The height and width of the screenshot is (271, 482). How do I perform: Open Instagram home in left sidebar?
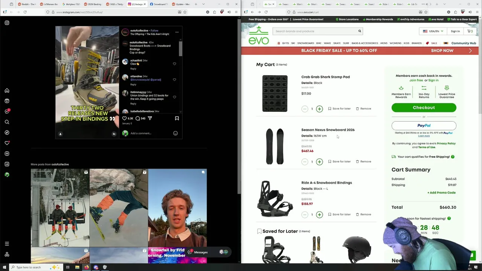pos(7,91)
